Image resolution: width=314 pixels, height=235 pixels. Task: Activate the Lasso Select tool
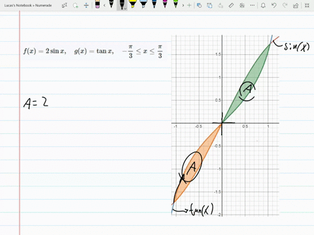point(75,5)
